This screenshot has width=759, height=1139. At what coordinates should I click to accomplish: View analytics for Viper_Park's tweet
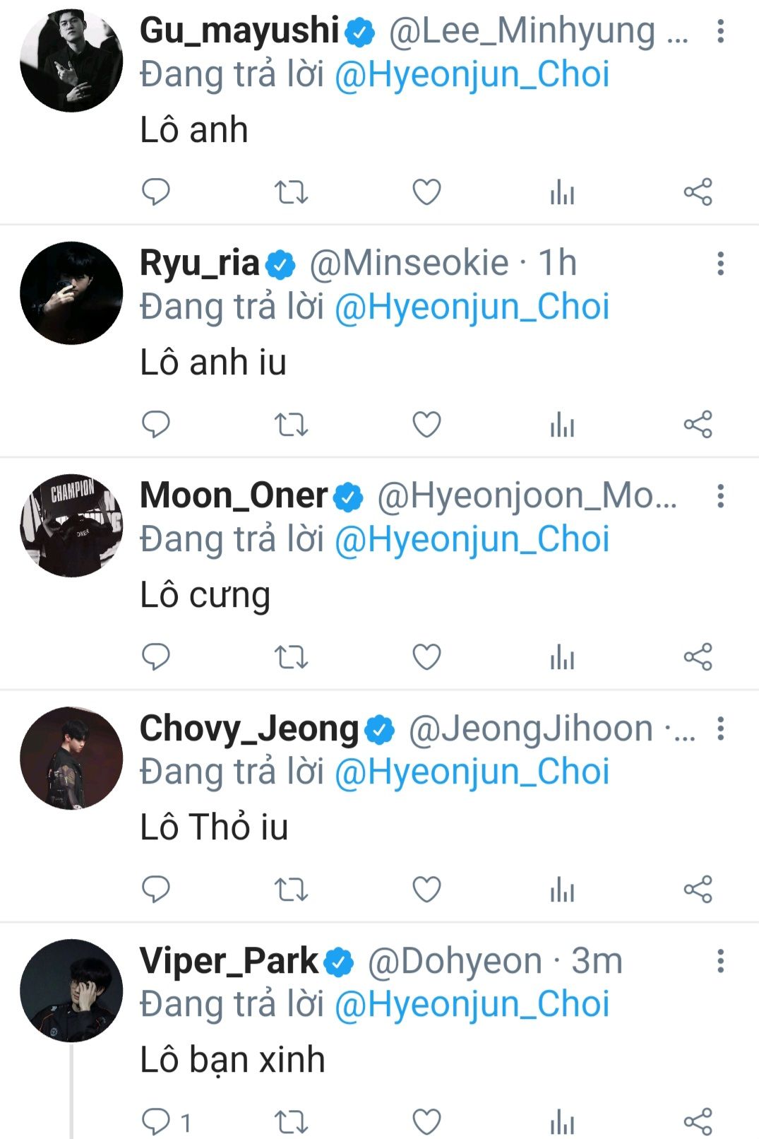(x=562, y=1122)
